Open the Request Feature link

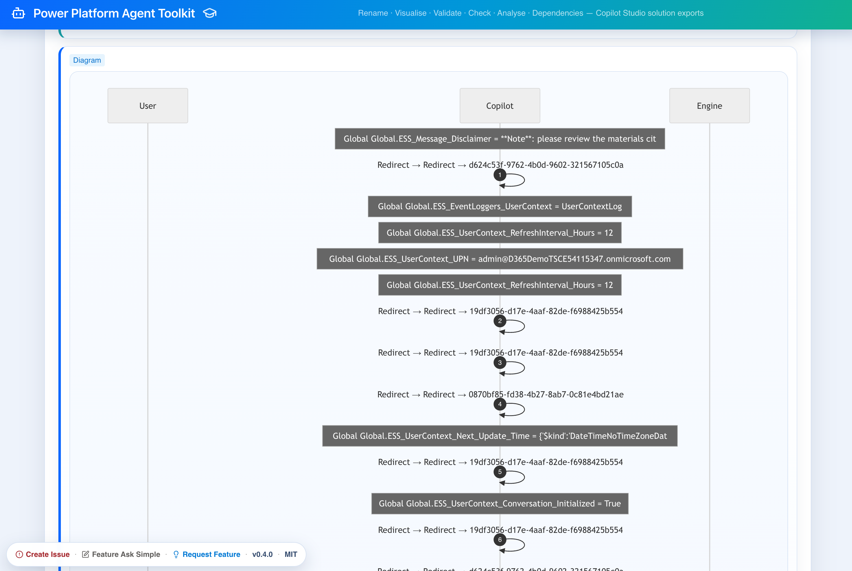(x=211, y=554)
